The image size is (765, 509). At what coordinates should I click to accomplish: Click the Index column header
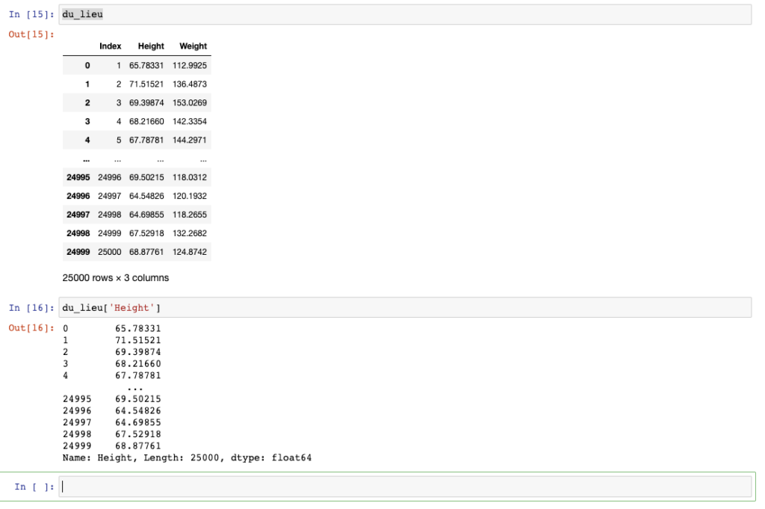[x=110, y=46]
